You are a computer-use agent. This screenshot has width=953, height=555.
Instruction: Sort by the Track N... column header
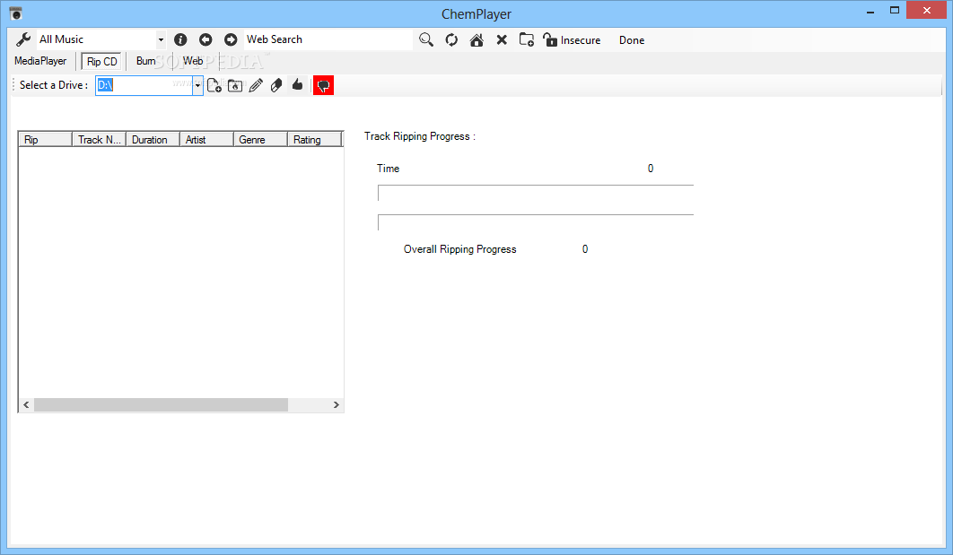(x=99, y=140)
